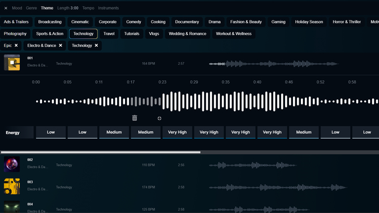The height and width of the screenshot is (213, 379).
Task: Open the first Low energy segment dropdown
Action: point(51,132)
